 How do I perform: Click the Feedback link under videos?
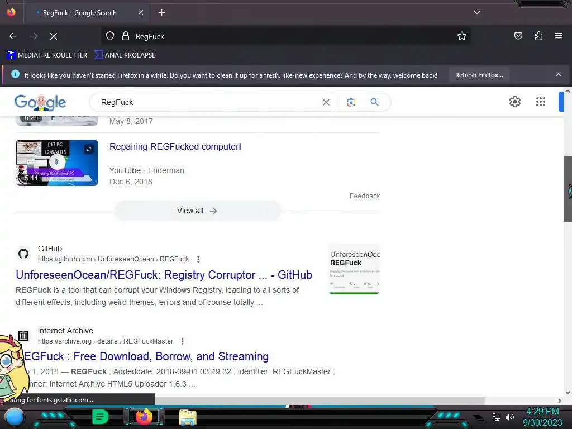point(364,196)
